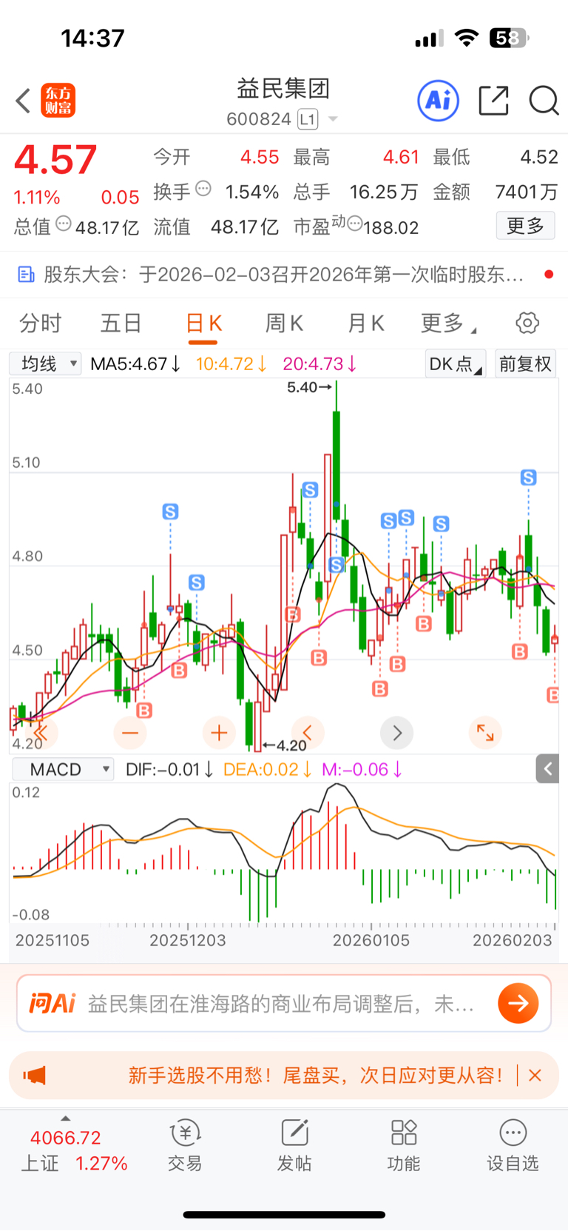Open the 均线 indicator dropdown
The height and width of the screenshot is (1231, 568).
45,363
